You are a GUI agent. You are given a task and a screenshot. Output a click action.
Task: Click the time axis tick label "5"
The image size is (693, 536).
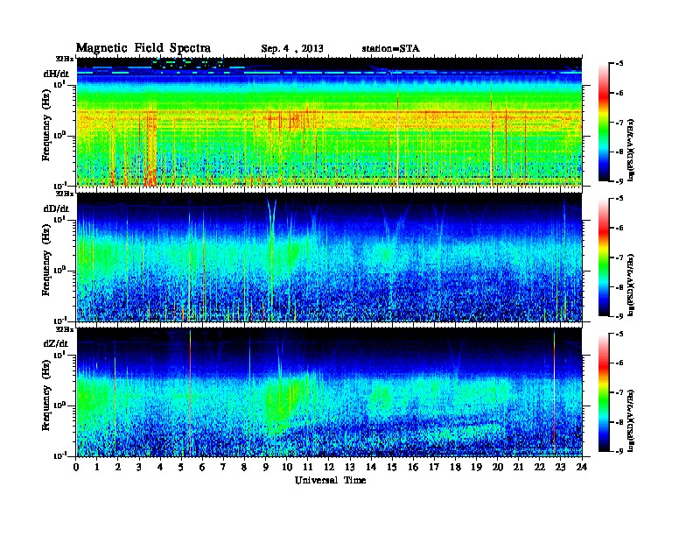181,468
